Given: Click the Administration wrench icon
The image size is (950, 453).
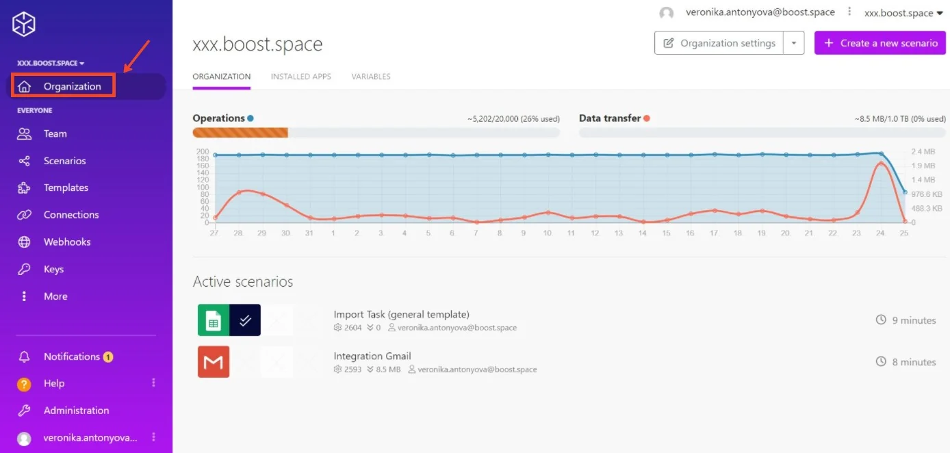Looking at the screenshot, I should (25, 411).
